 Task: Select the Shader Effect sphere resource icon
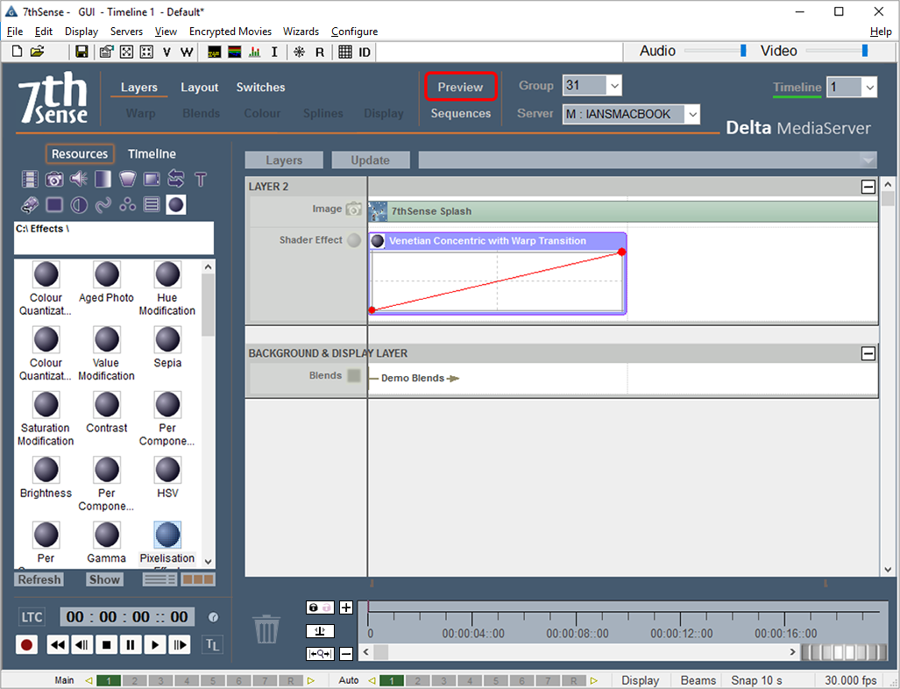(x=176, y=204)
